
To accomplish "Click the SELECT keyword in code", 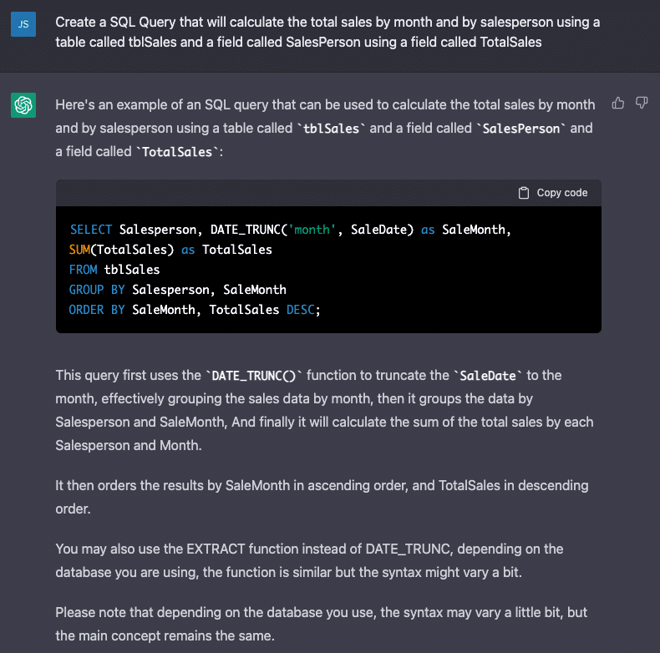I will click(91, 230).
